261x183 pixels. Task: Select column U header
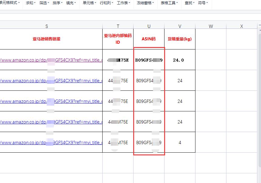(x=149, y=26)
